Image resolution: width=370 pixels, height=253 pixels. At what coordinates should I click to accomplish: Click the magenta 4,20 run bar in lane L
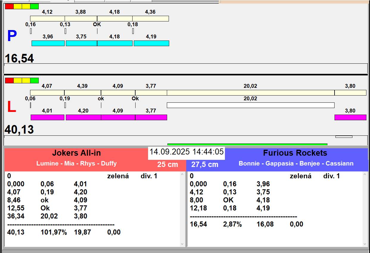coord(83,117)
